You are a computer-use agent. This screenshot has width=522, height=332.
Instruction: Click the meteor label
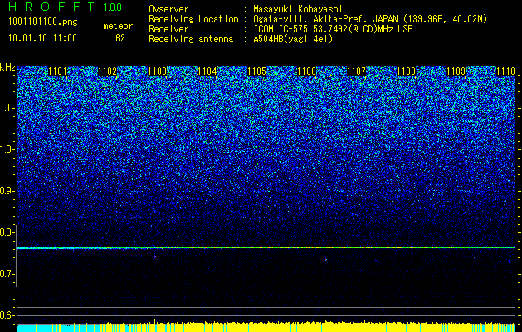[x=118, y=26]
